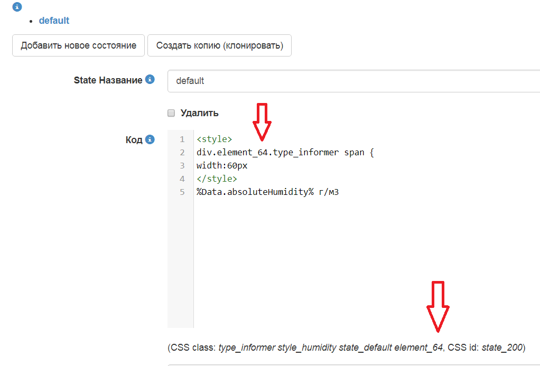Open the default state link
Image resolution: width=540 pixels, height=366 pixels.
click(54, 21)
